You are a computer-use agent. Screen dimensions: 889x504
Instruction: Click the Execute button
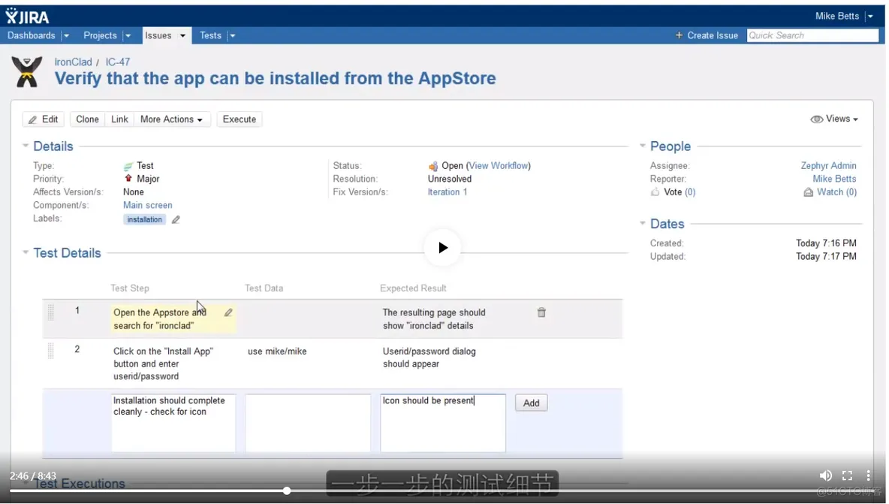click(240, 119)
